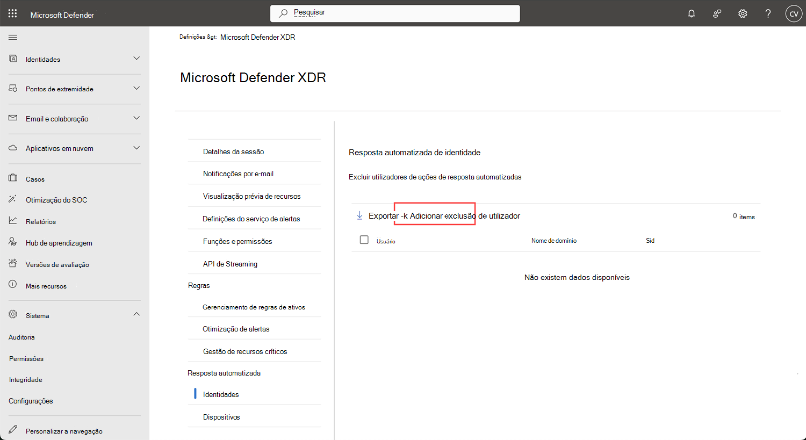Click the Personalizar a navegação pencil icon
The height and width of the screenshot is (440, 806).
(x=13, y=430)
